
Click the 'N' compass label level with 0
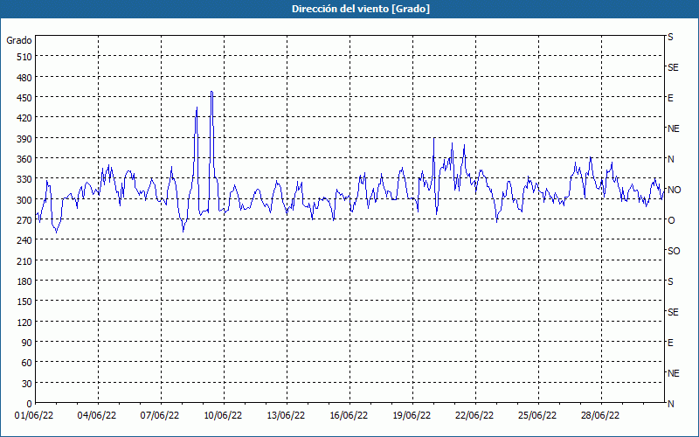670,404
